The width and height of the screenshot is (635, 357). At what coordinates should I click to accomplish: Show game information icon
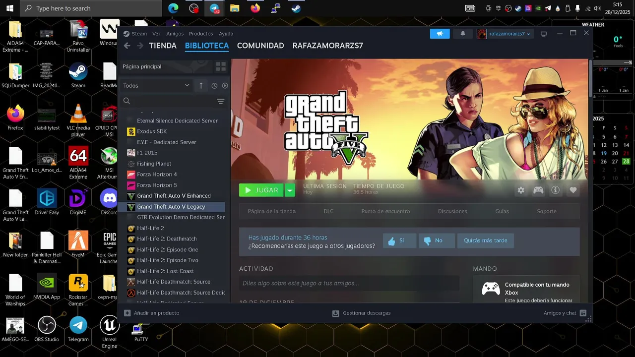click(556, 190)
